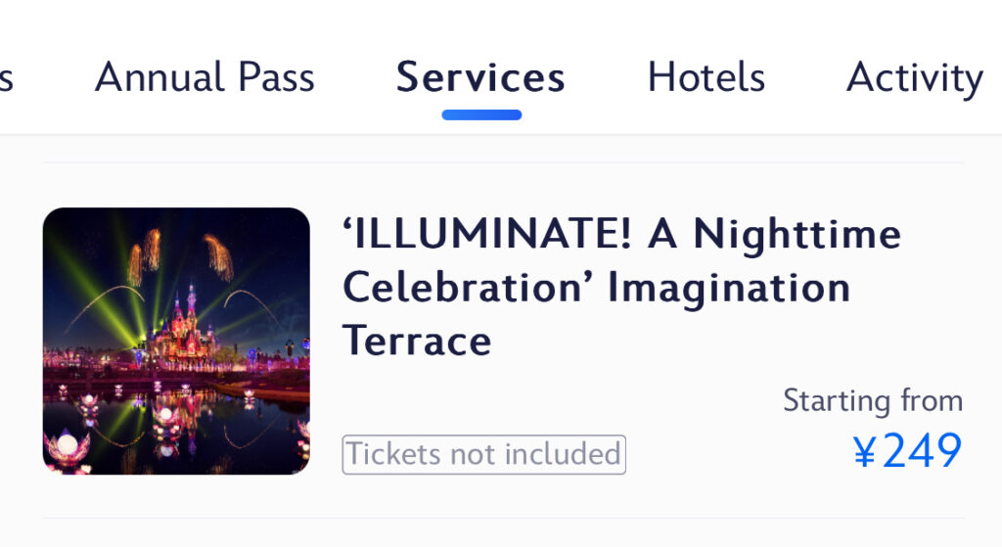Open the 'ILLUMINATE! A Nighttime Celebration' title
Screen dimensions: 1002x547
[621, 287]
